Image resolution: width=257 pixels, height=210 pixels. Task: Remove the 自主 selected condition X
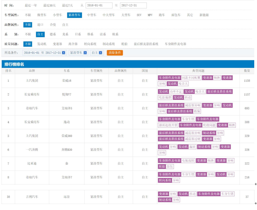click(x=100, y=53)
